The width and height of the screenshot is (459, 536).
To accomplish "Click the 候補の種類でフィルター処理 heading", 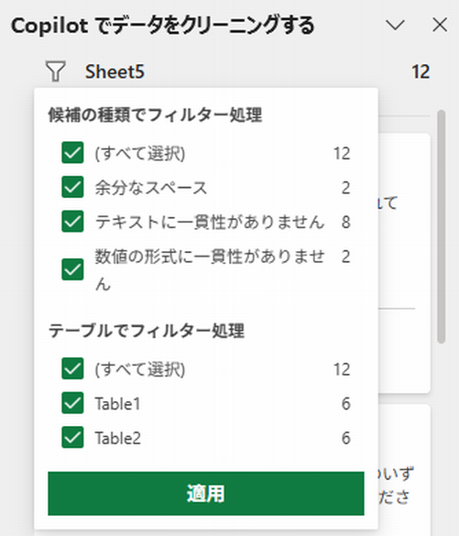I will coord(155,115).
